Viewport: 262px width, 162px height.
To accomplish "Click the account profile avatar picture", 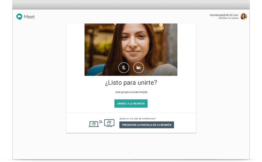I will pos(244,16).
